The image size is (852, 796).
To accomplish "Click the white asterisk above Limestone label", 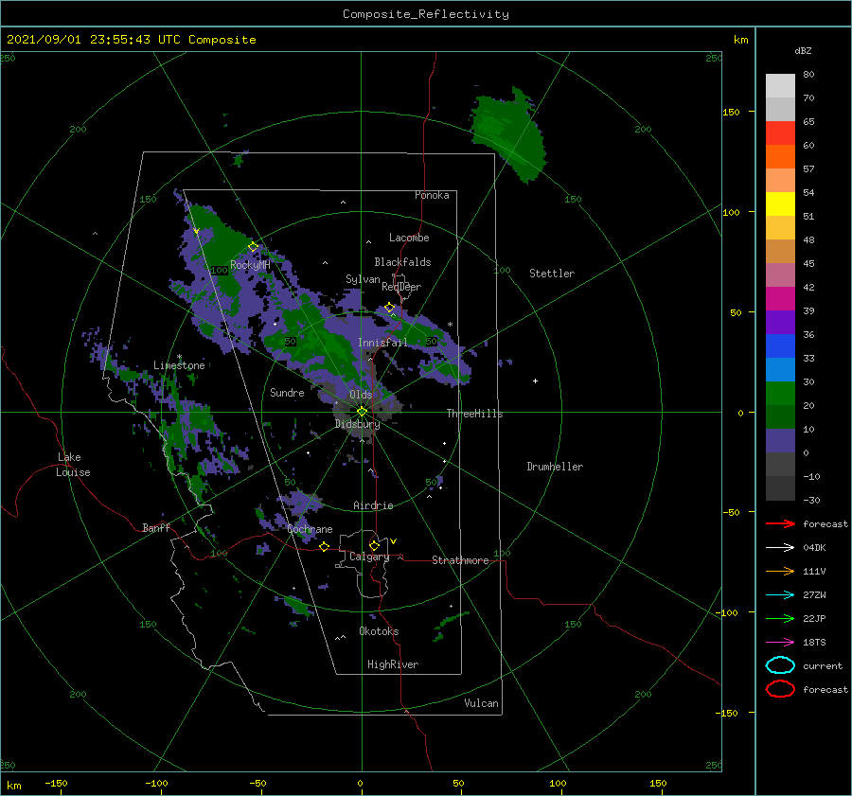I will pos(179,357).
